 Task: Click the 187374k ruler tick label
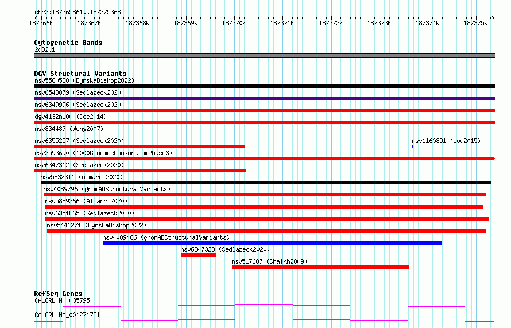pos(427,23)
